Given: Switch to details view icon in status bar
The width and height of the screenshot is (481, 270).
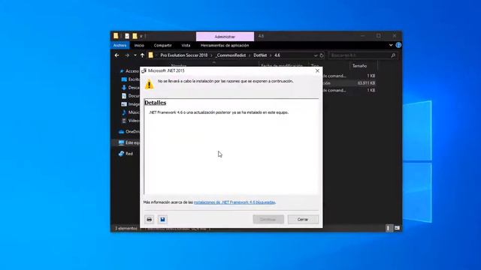Looking at the screenshot, I should [389, 228].
